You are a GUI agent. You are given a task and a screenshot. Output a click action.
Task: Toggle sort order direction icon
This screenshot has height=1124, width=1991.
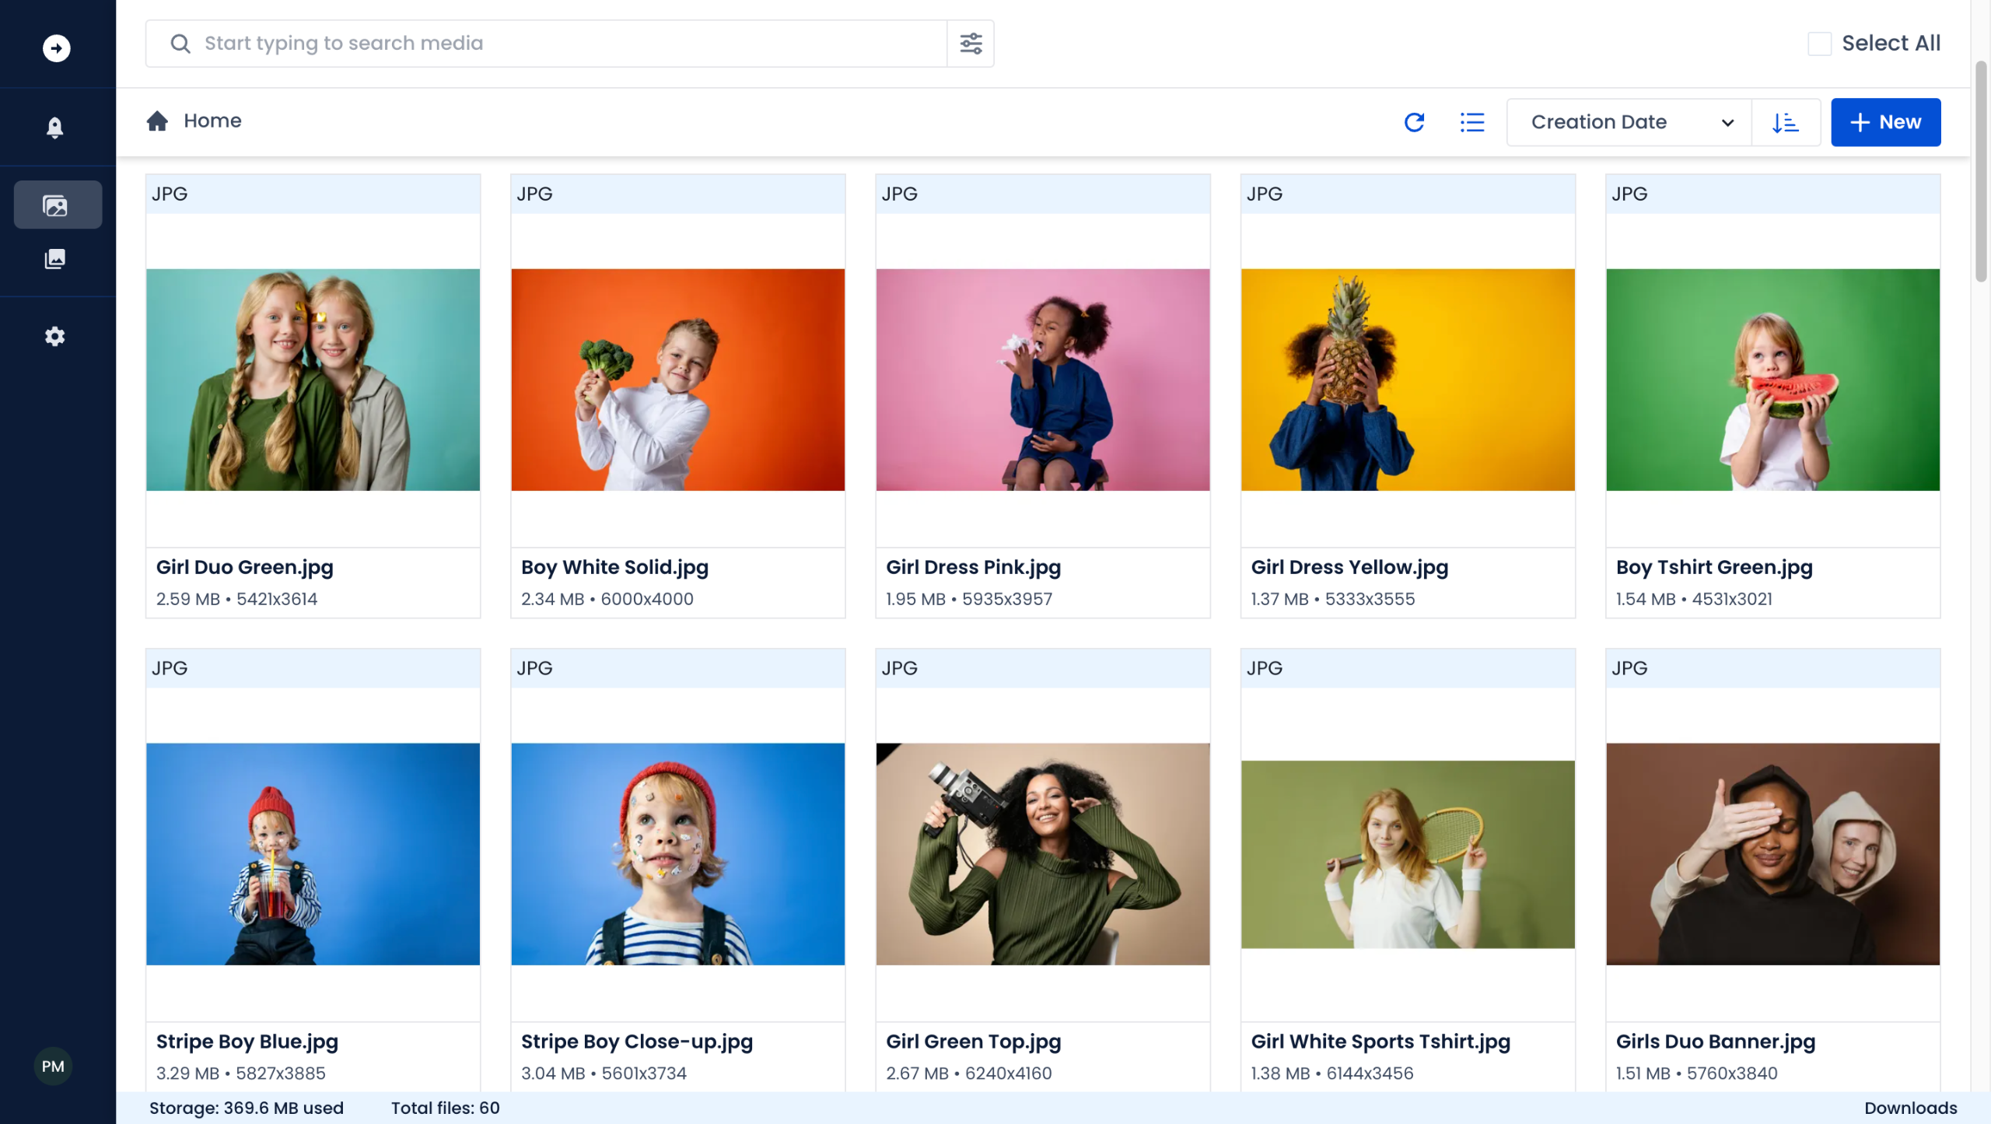click(x=1786, y=122)
